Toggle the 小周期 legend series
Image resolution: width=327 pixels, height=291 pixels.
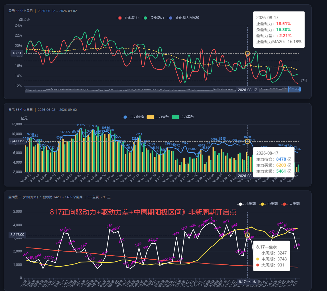pos(246,204)
